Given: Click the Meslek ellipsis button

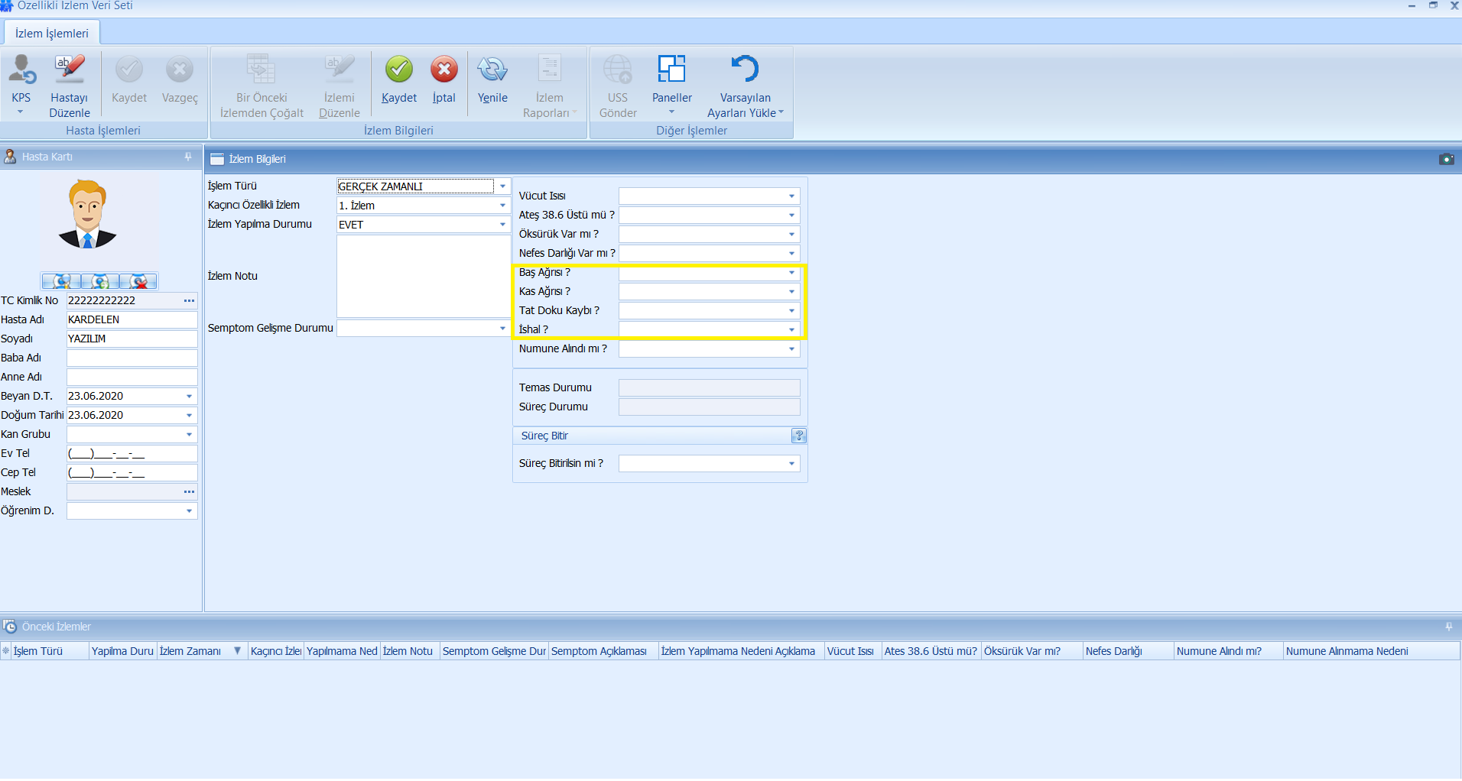Looking at the screenshot, I should (x=189, y=492).
